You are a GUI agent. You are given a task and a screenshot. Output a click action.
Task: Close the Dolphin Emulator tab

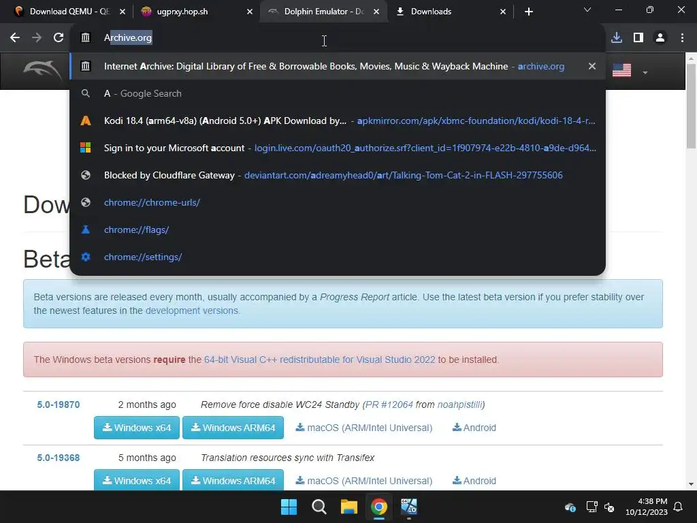(376, 12)
